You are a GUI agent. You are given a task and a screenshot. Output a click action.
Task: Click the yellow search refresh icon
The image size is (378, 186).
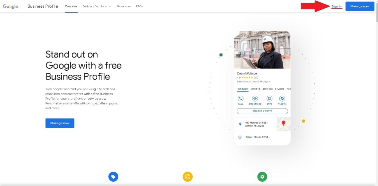(x=188, y=177)
